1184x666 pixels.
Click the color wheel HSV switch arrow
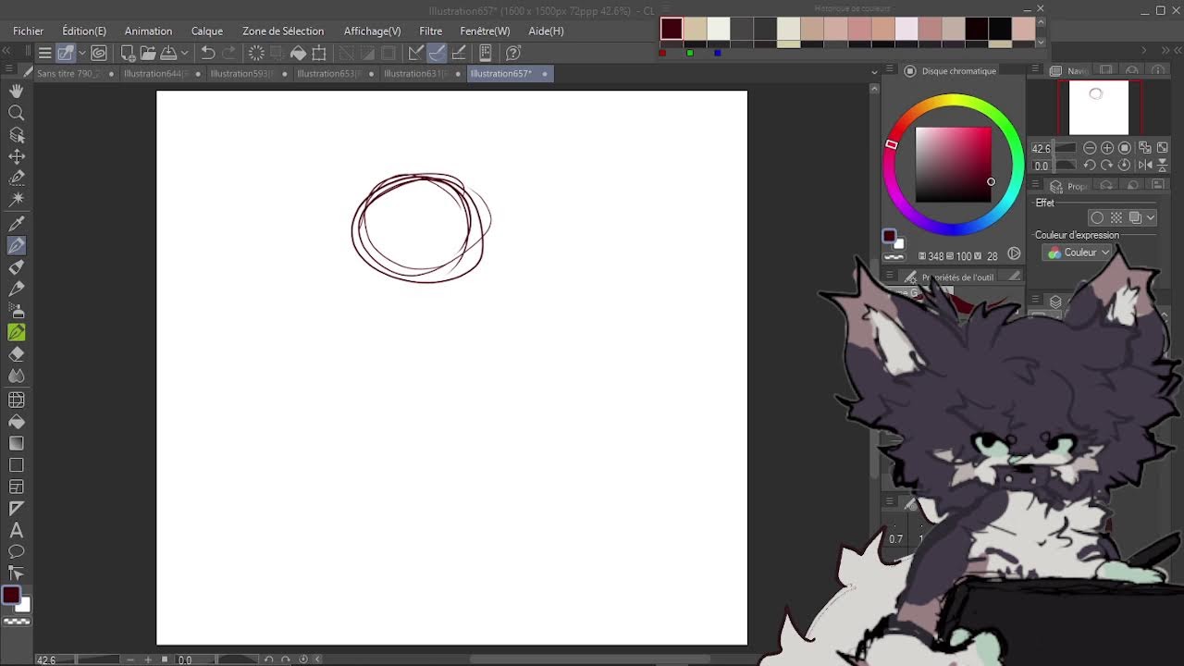pos(1014,254)
